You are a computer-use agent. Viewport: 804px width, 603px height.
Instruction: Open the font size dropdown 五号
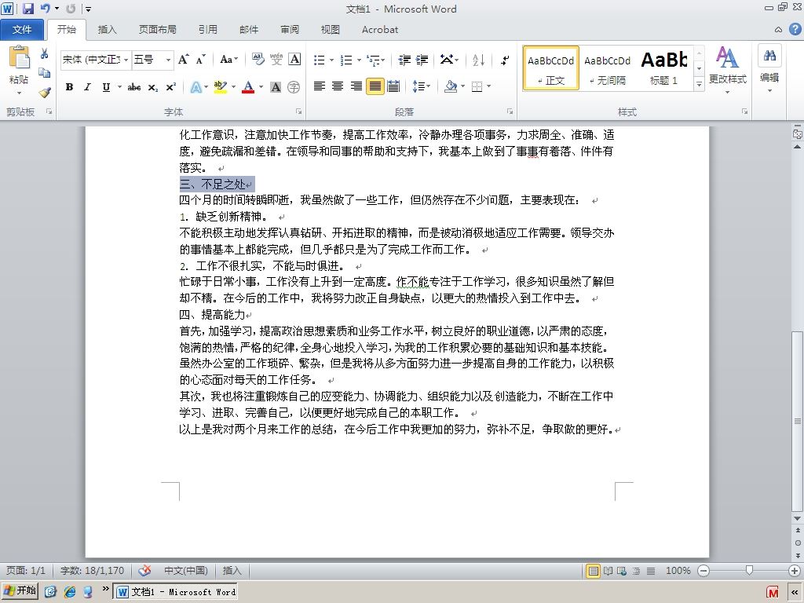[153, 60]
